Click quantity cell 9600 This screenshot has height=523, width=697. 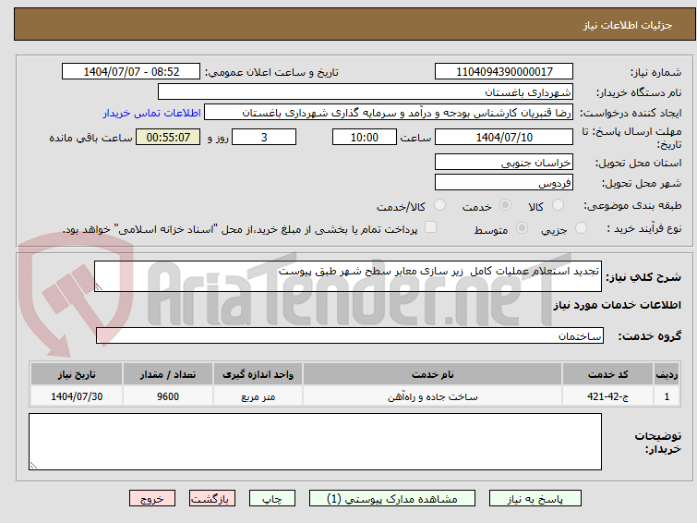(168, 396)
